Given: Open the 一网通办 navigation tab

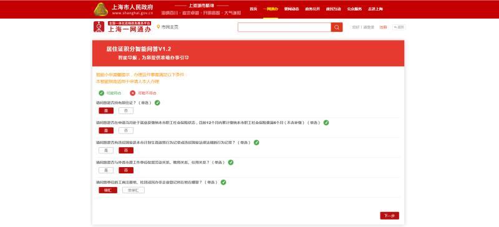Looking at the screenshot, I should pos(271,9).
